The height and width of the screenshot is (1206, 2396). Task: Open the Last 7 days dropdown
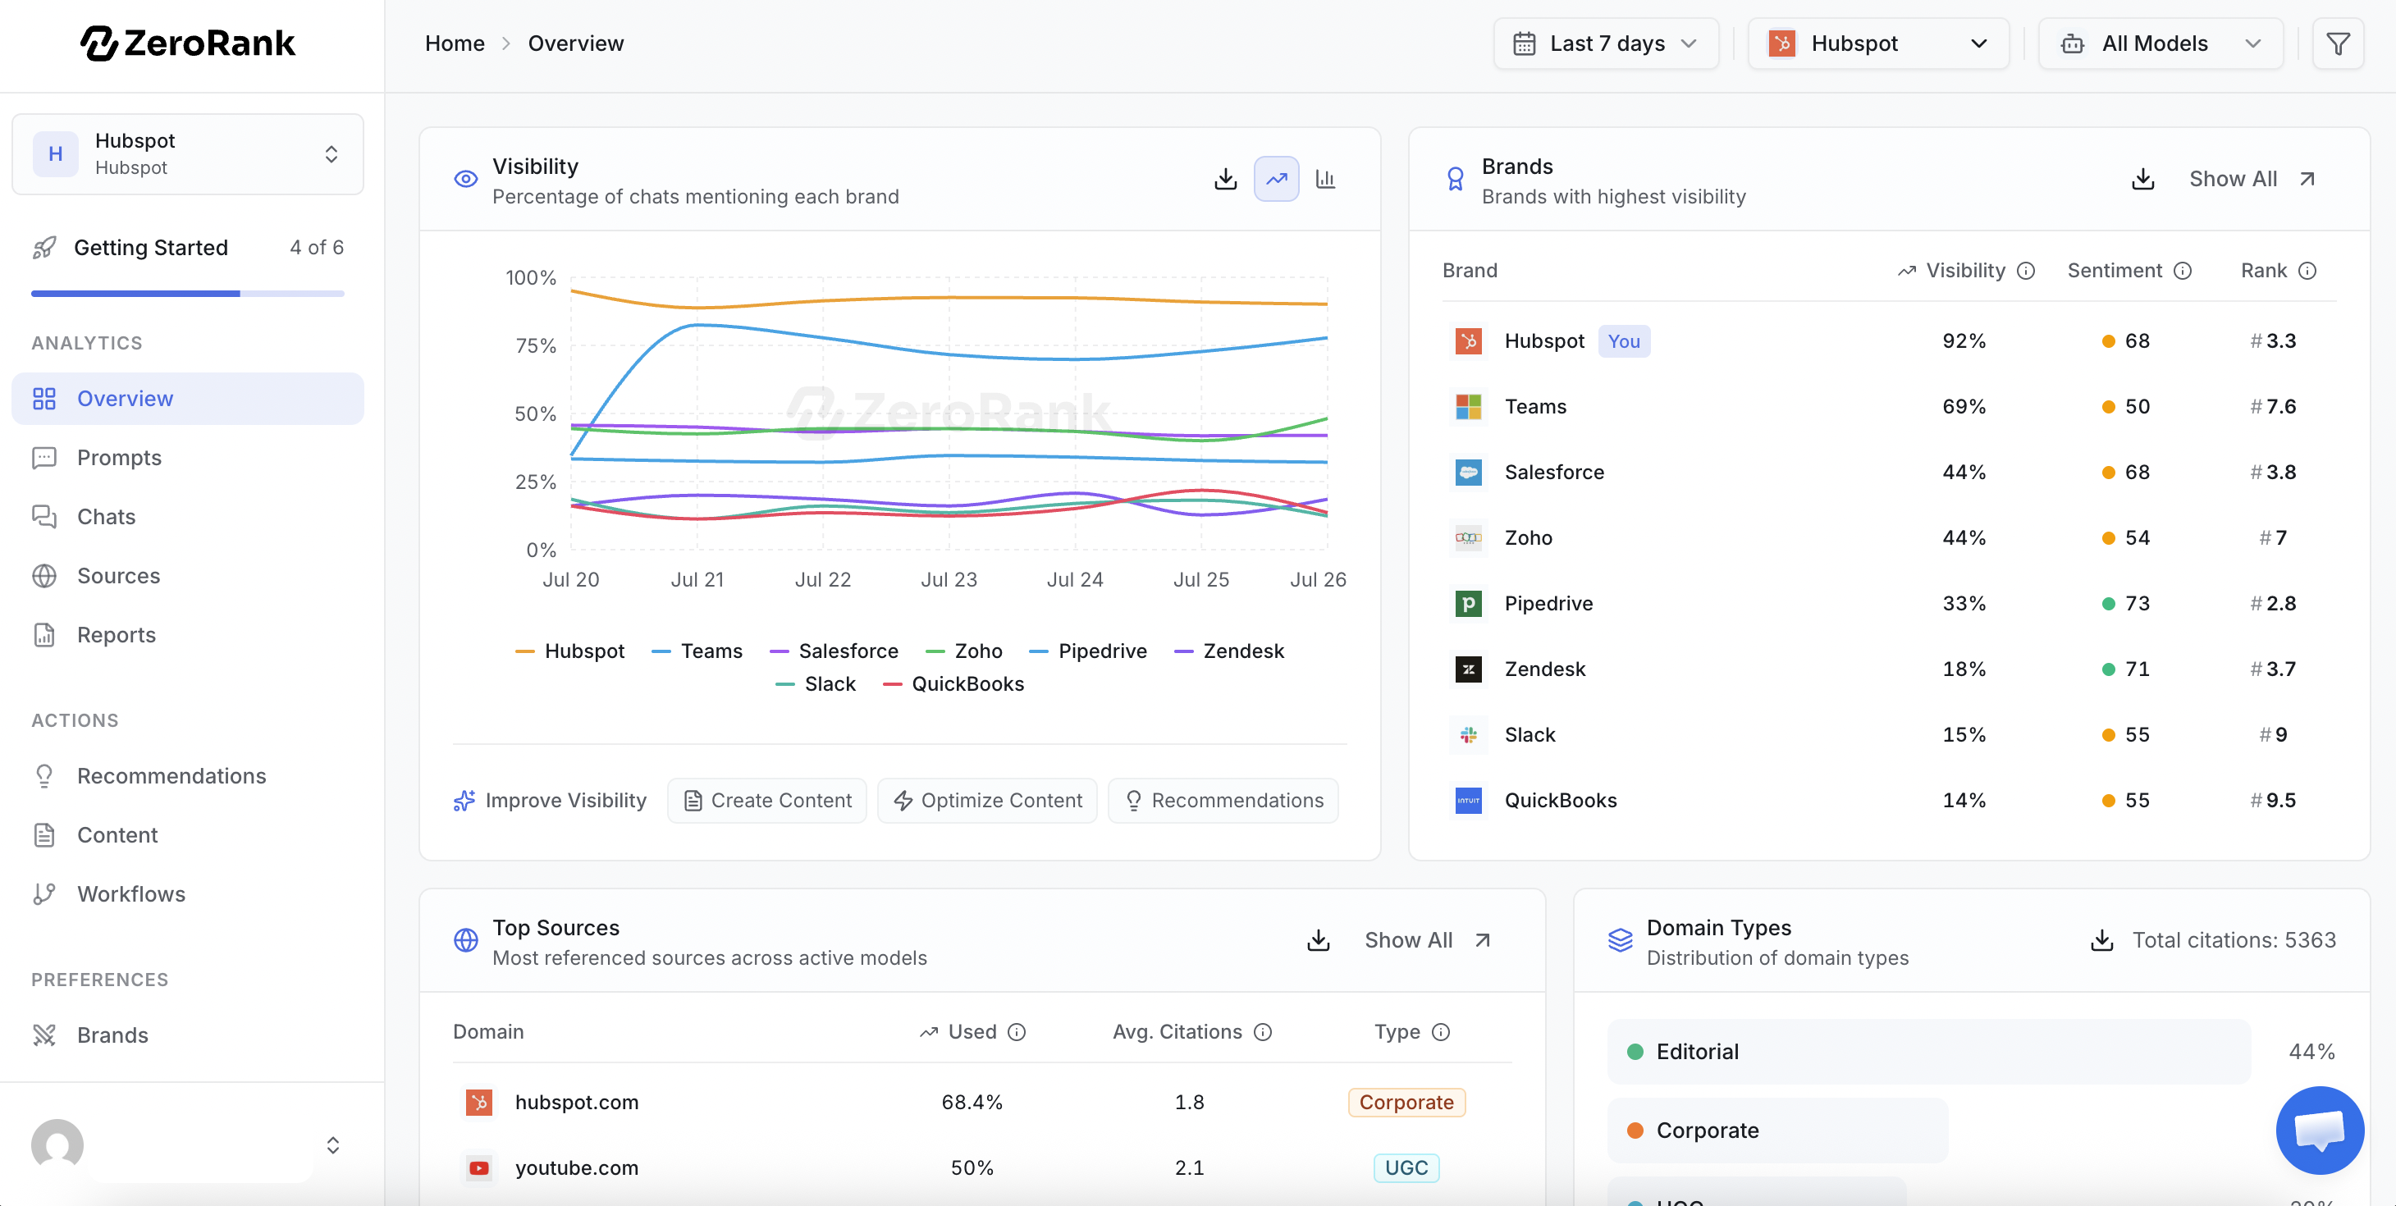1607,43
